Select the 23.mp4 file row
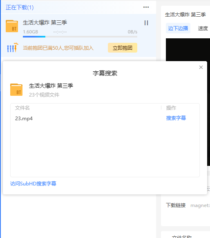 coord(105,119)
